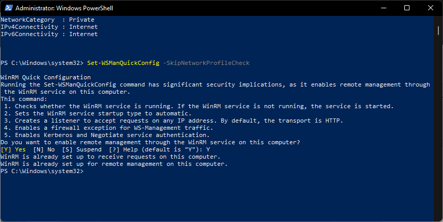Click the NetworkCategory : Private line

click(x=47, y=20)
